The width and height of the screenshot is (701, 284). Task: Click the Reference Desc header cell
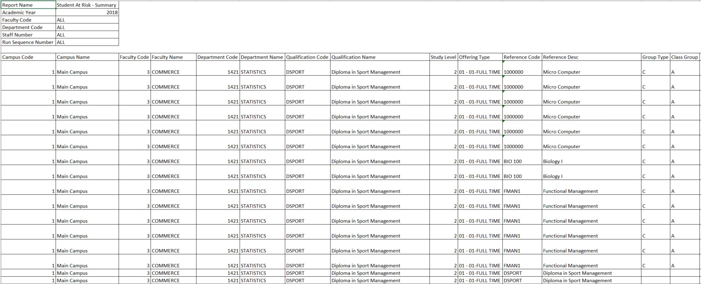(591, 57)
